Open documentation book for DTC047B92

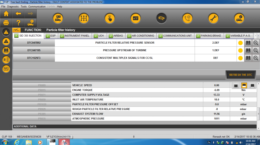248,43
